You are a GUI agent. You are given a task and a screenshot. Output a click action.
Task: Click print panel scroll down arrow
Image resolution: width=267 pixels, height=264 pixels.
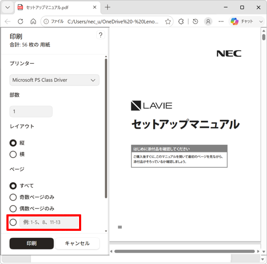click(106, 231)
